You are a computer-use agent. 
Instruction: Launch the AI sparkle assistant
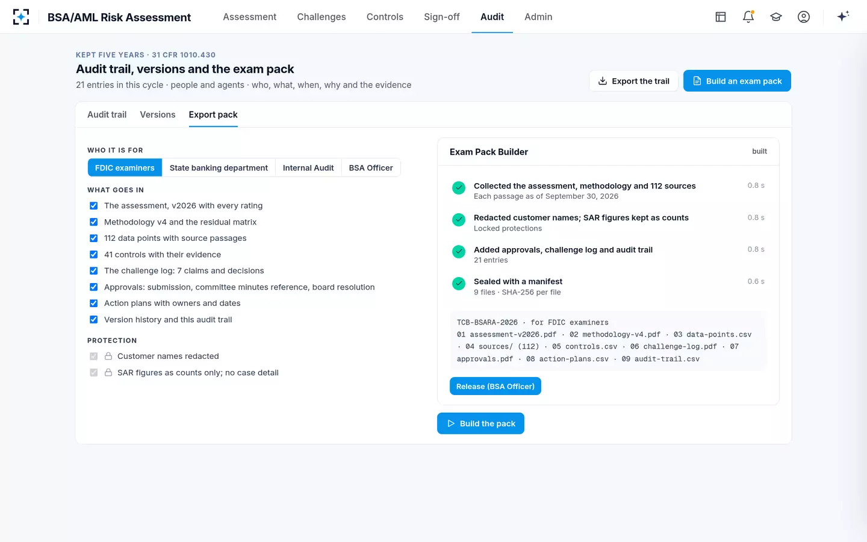[843, 16]
